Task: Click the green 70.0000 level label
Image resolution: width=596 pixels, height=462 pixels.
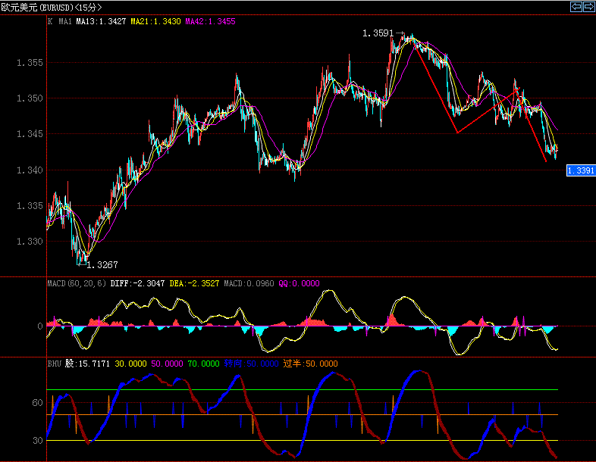Action: [x=204, y=364]
